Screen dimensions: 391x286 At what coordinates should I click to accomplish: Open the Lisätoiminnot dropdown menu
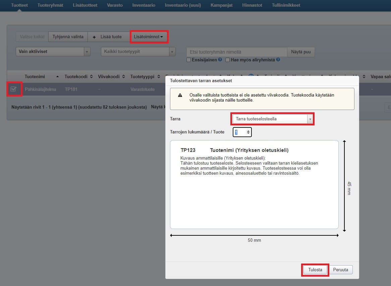(149, 37)
